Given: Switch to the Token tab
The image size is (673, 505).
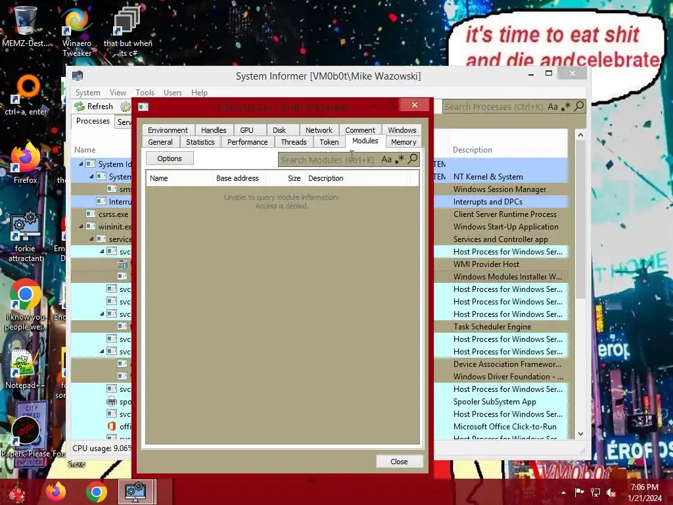Looking at the screenshot, I should click(x=329, y=142).
